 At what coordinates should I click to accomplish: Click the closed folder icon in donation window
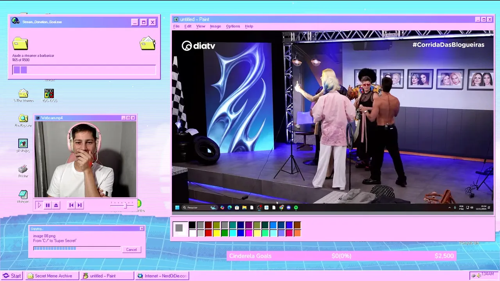pos(20,43)
